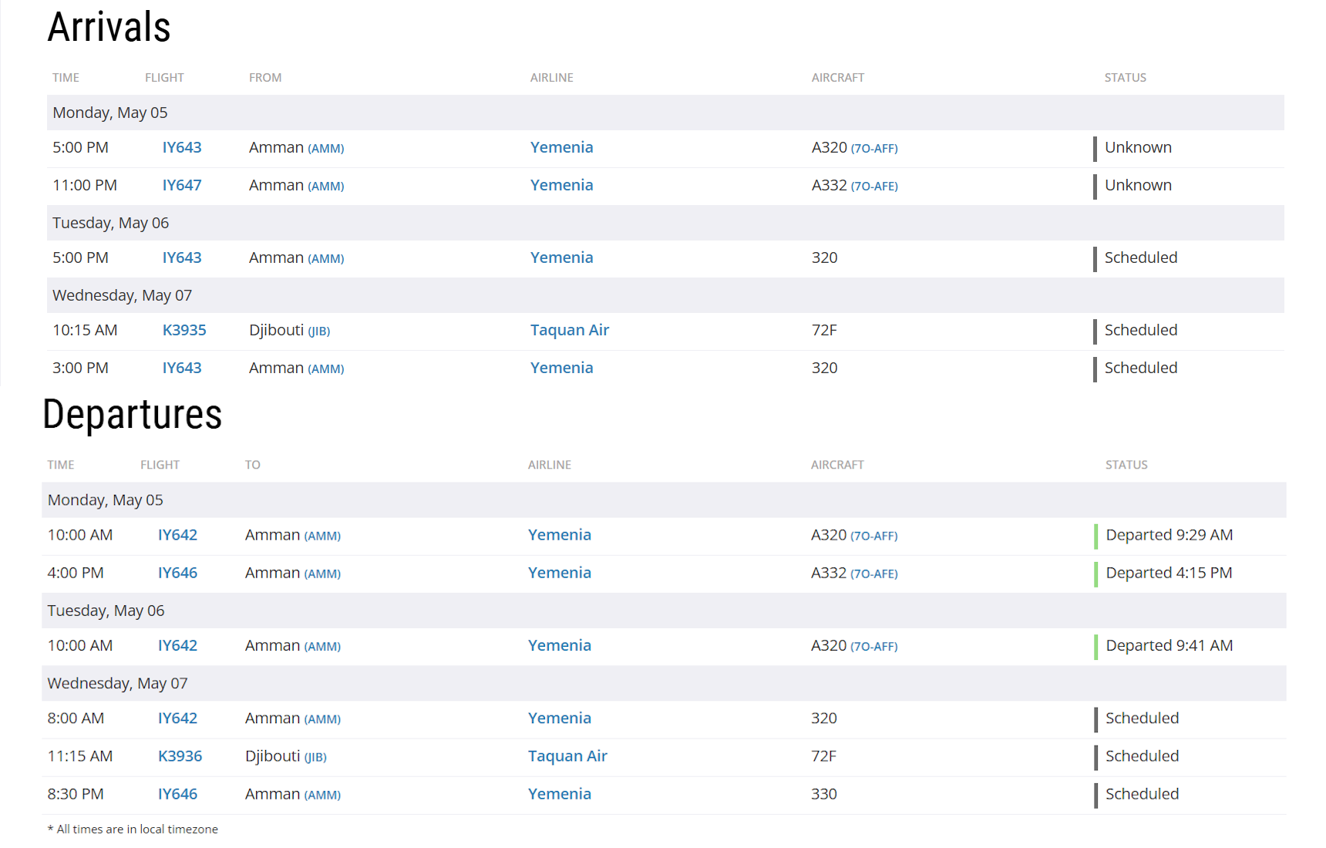Viewport: 1326px width, 848px height.
Task: Open IY646 departing Wednesday at 8:30 PM
Action: point(177,795)
